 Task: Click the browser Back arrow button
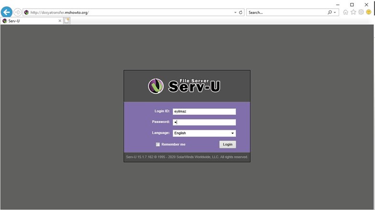click(7, 12)
